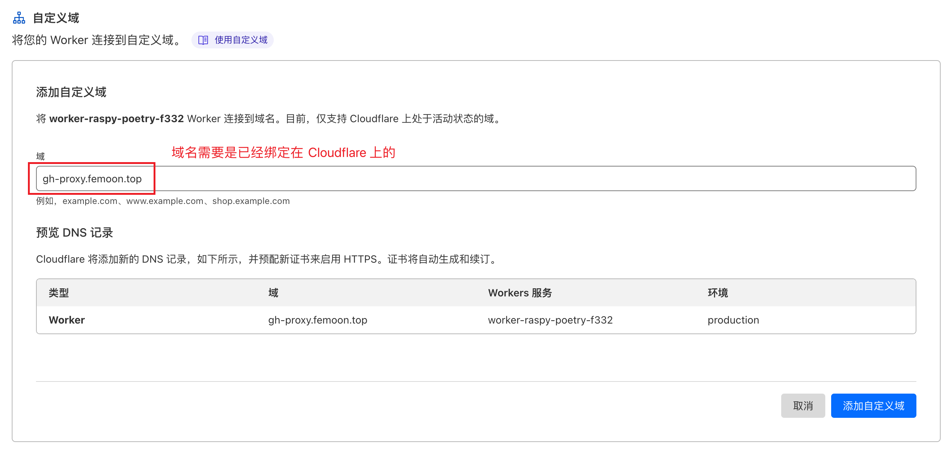The image size is (948, 449).
Task: Click the production environment value
Action: 733,320
